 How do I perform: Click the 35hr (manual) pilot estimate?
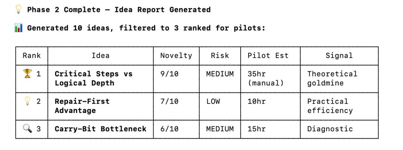pos(265,78)
